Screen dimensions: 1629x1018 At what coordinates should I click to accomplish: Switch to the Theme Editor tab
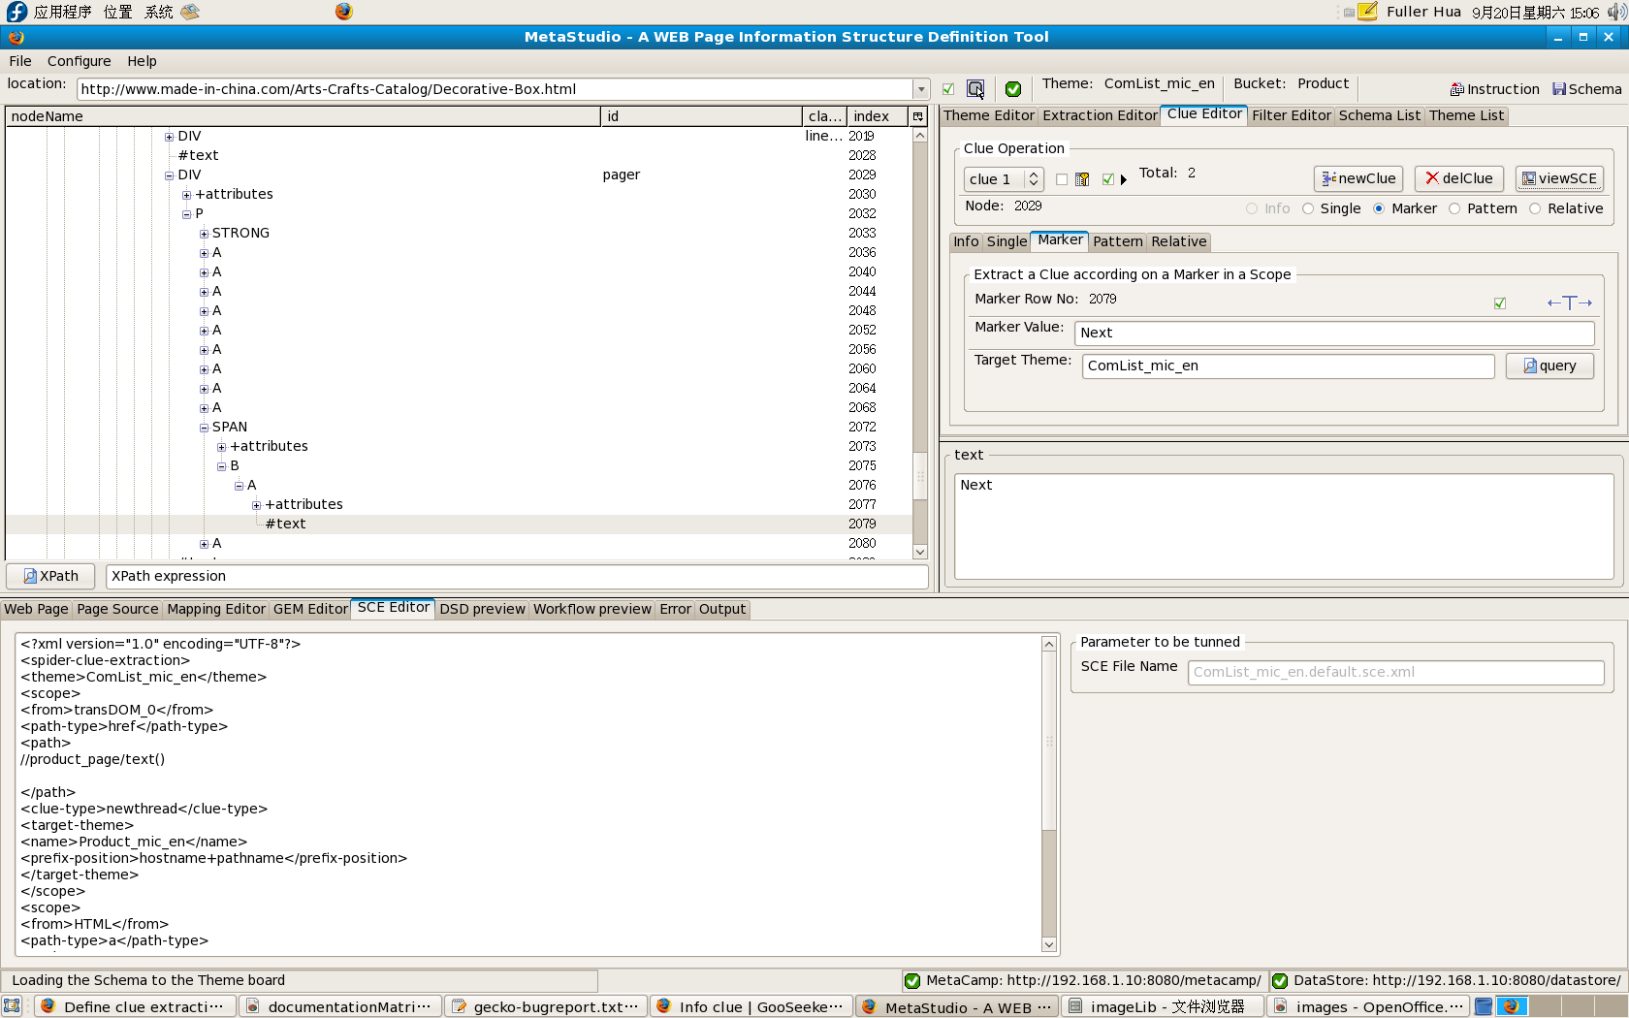point(989,115)
